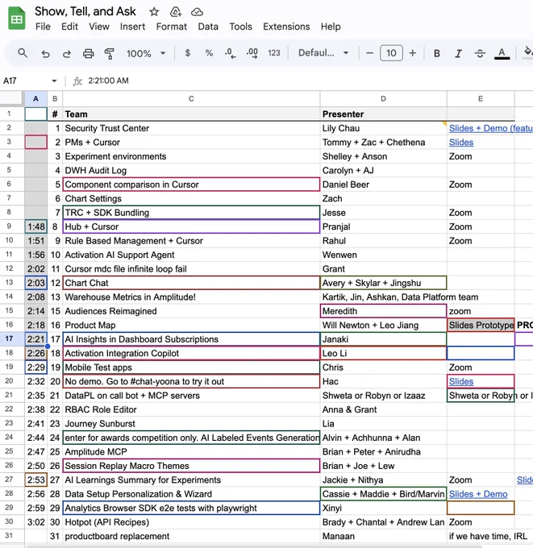
Task: Open the Data menu
Action: (208, 27)
